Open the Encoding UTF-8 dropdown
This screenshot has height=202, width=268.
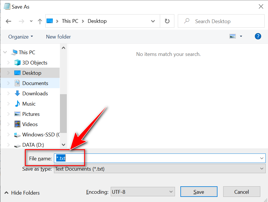coord(143,192)
